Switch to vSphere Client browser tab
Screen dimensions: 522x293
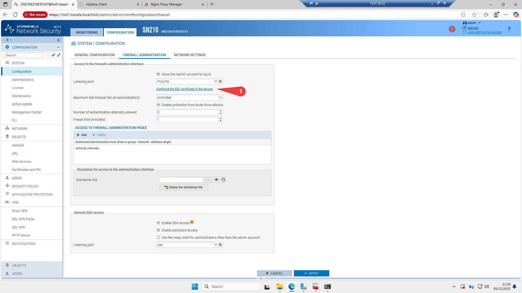tap(109, 4)
